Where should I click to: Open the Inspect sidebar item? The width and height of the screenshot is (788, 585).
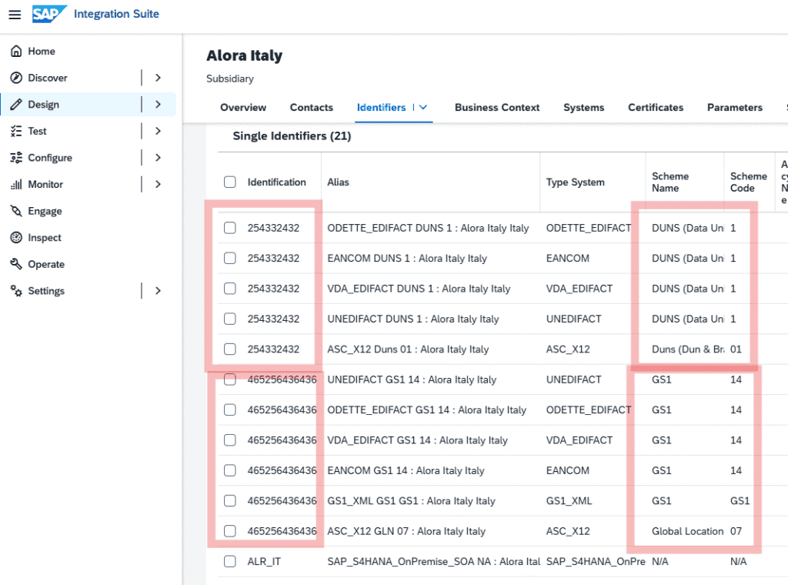[x=44, y=238]
